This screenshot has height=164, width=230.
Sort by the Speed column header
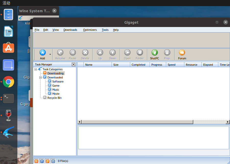pos(175,65)
